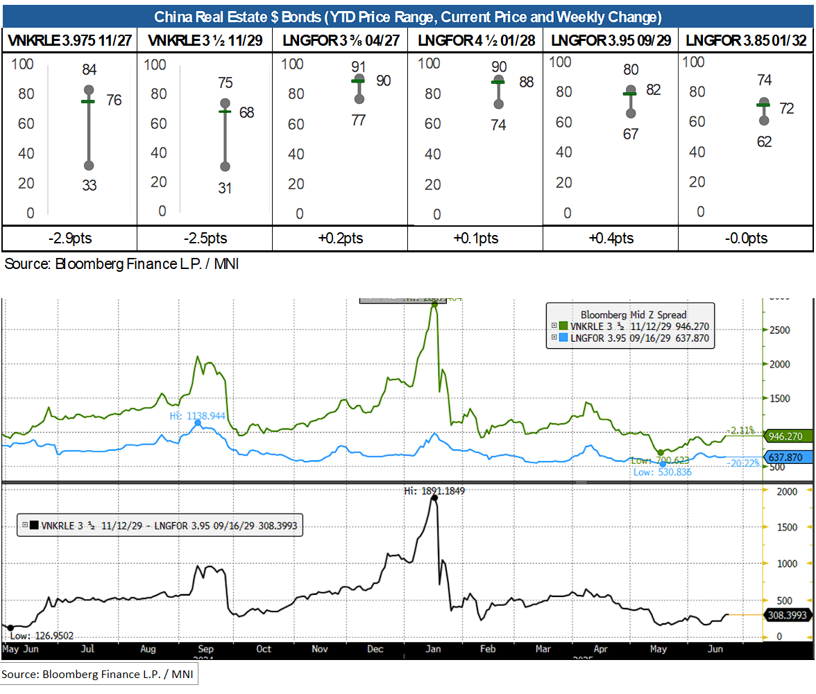Click the YTD low value '62'
Screen dimensions: 816x694
point(765,142)
